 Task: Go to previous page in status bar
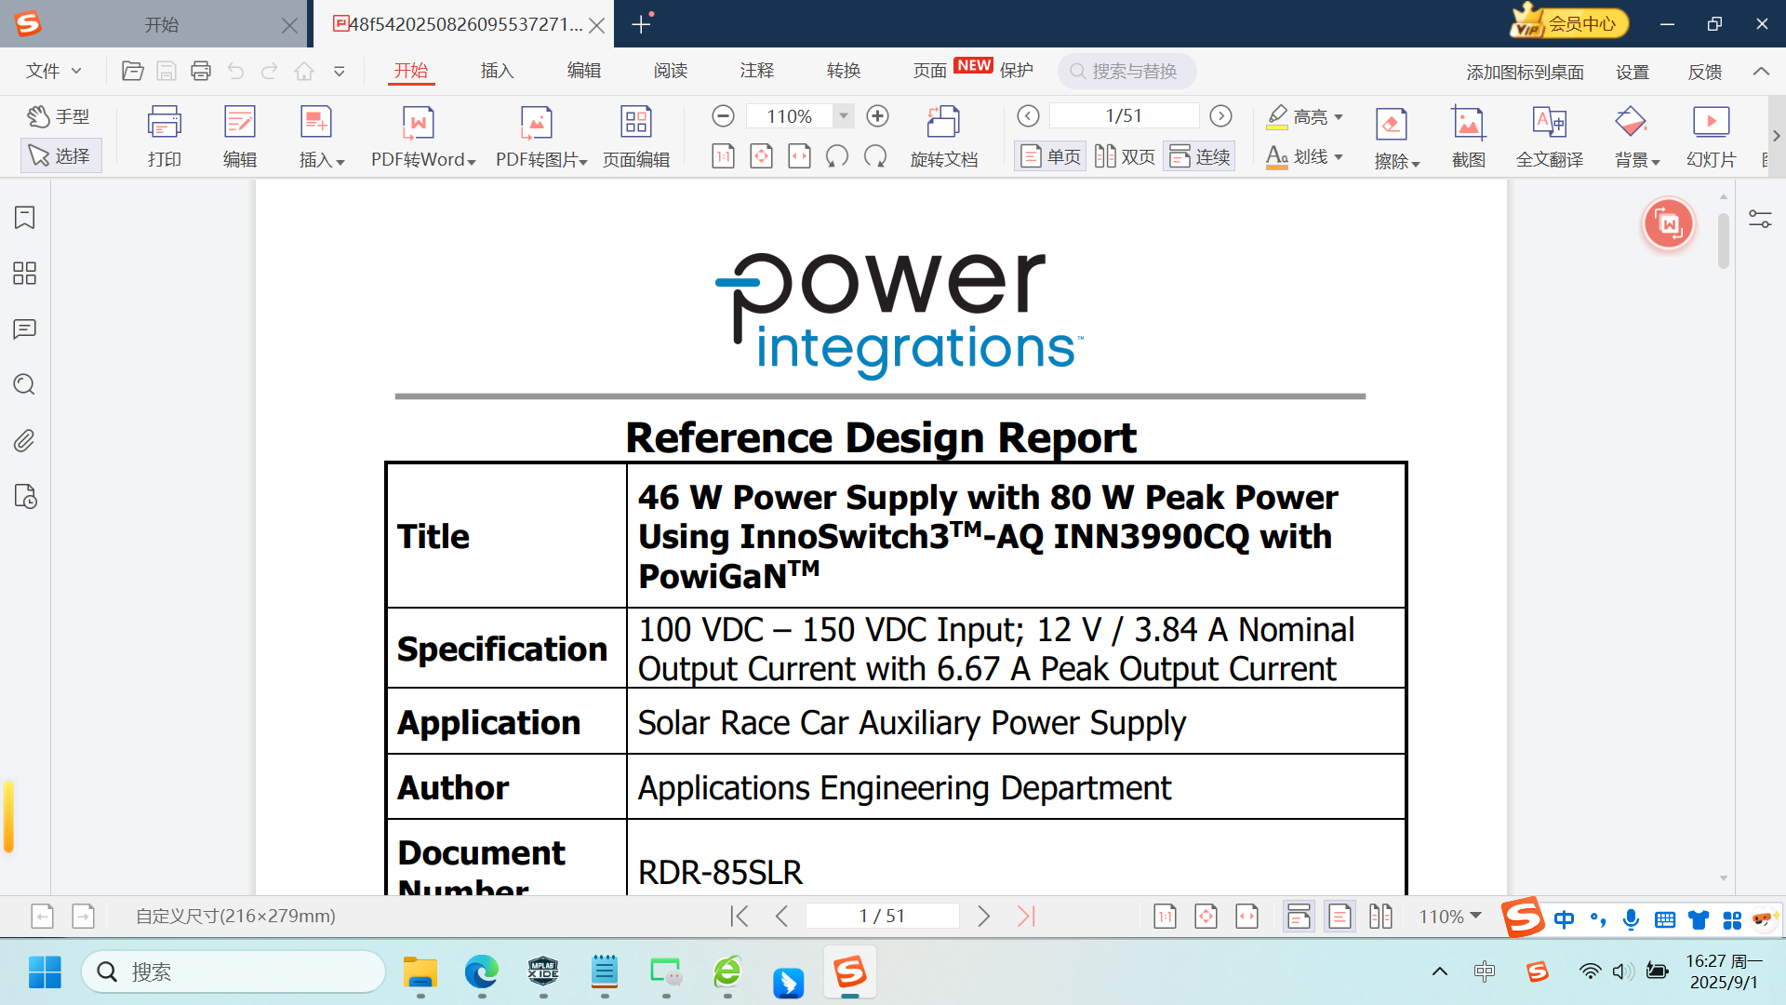tap(781, 917)
